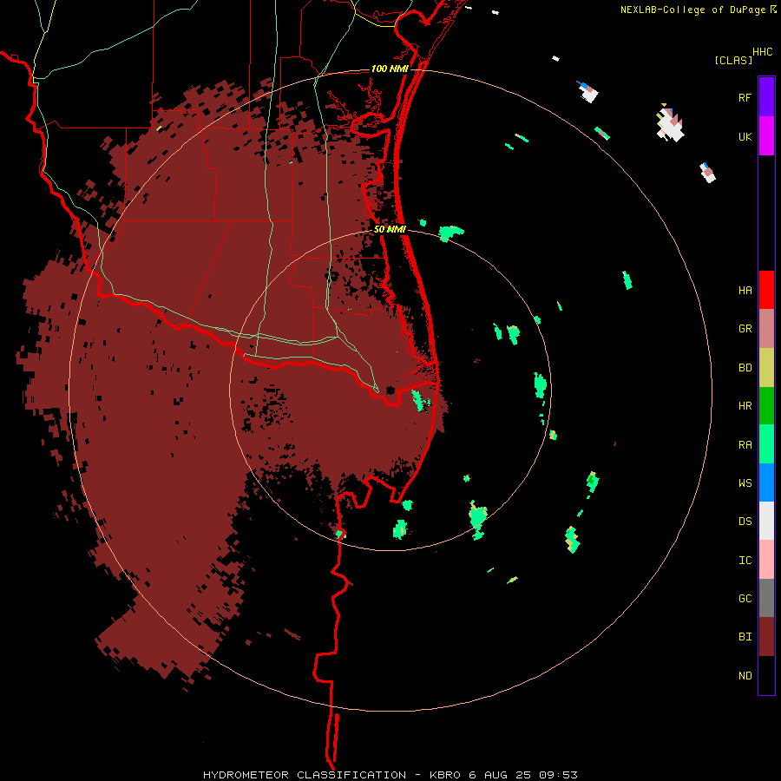
Task: Click the HR dark green legend swatch
Action: point(766,406)
